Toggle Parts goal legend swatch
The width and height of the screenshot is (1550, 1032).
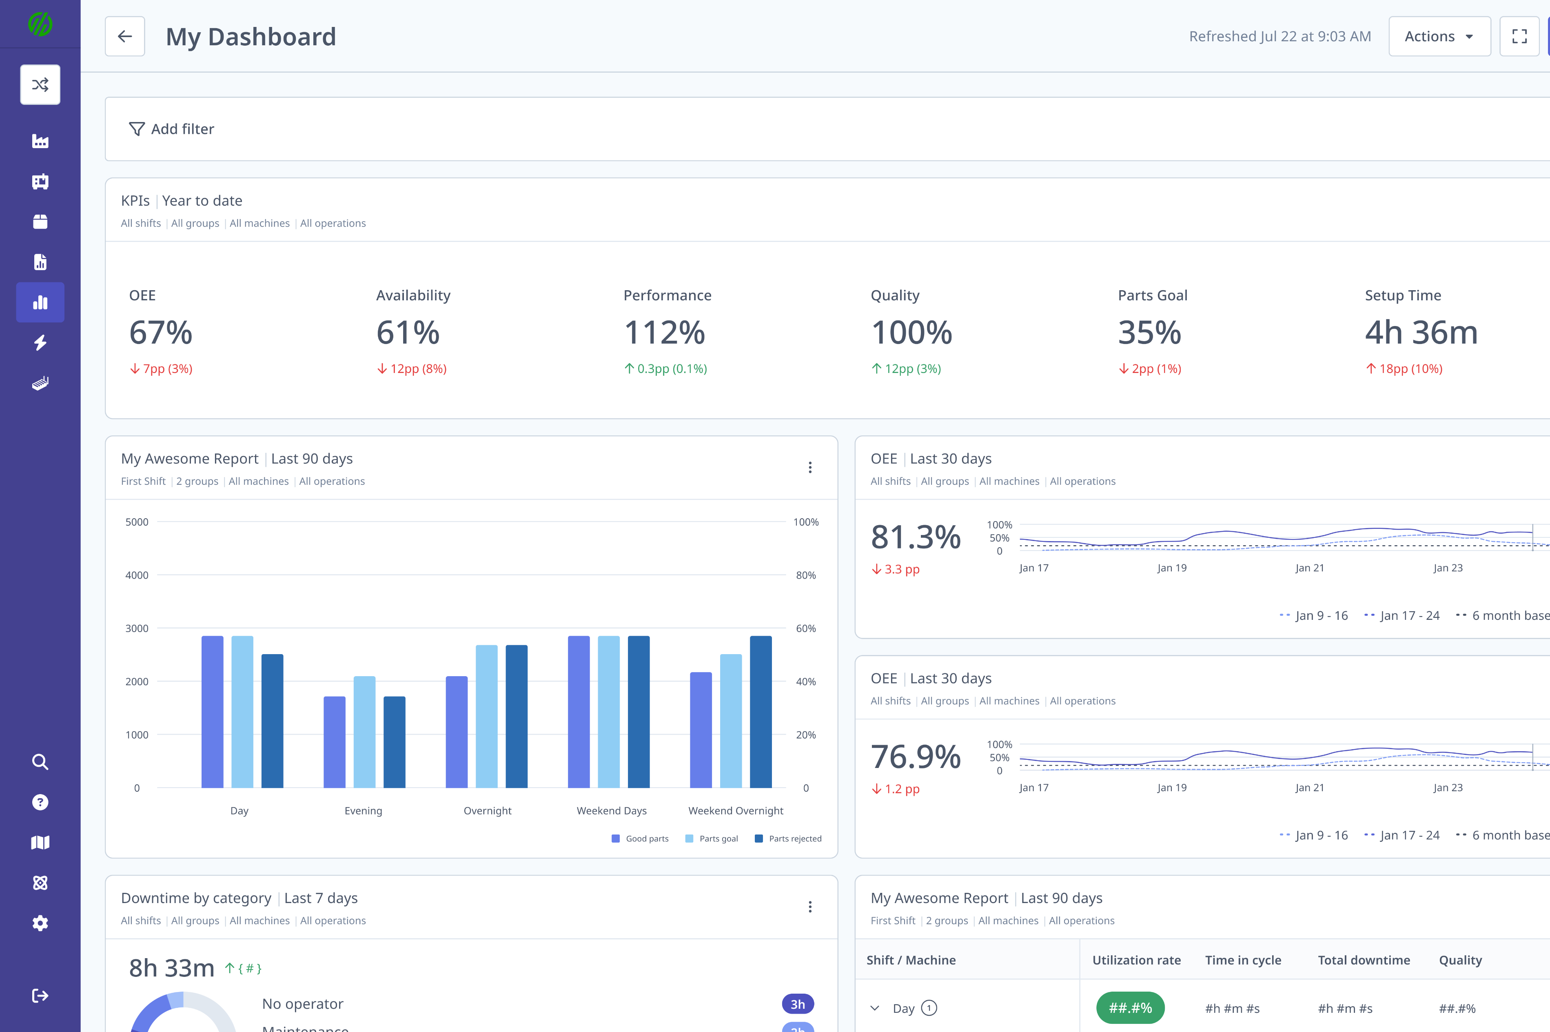coord(689,839)
